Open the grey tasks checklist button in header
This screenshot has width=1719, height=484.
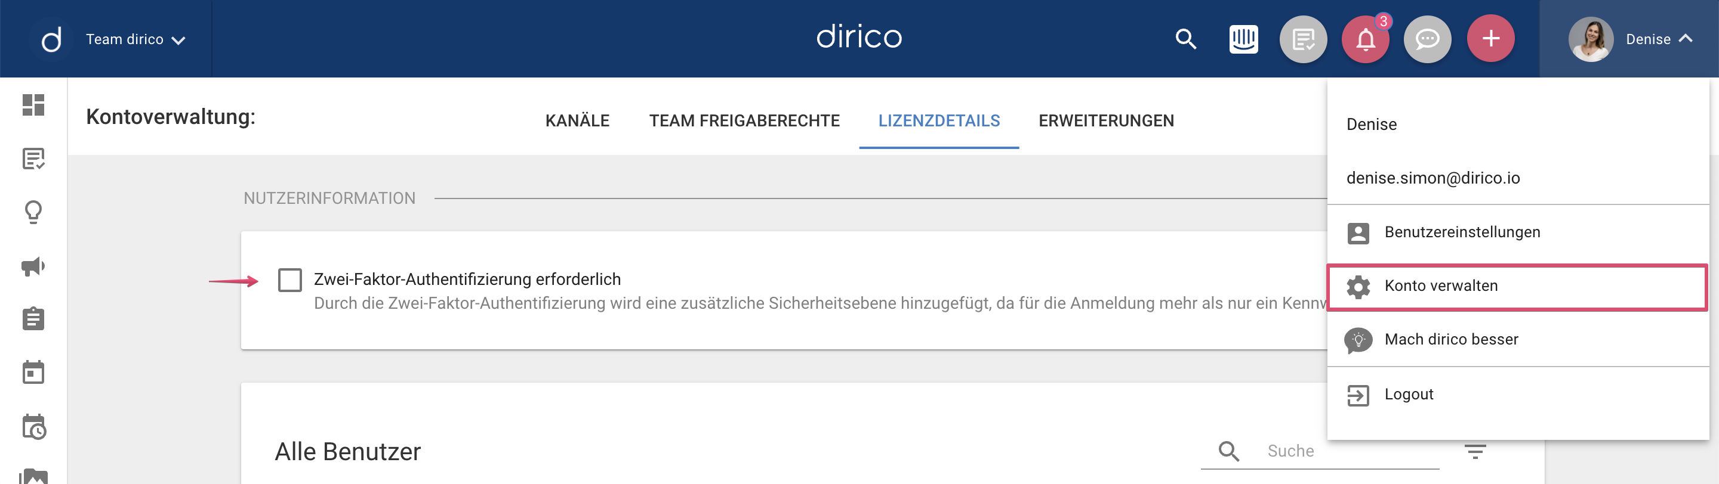(1302, 39)
